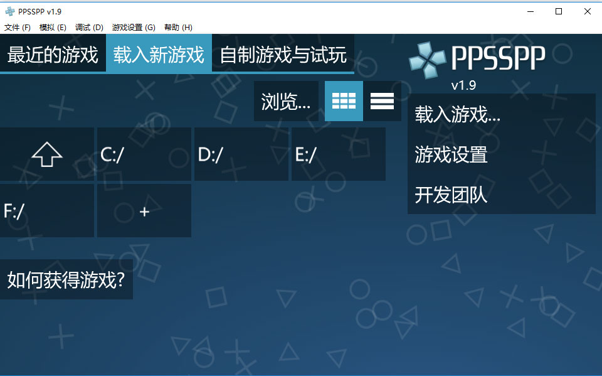
Task: Click the large PPSSPP logo graphic
Action: (477, 59)
